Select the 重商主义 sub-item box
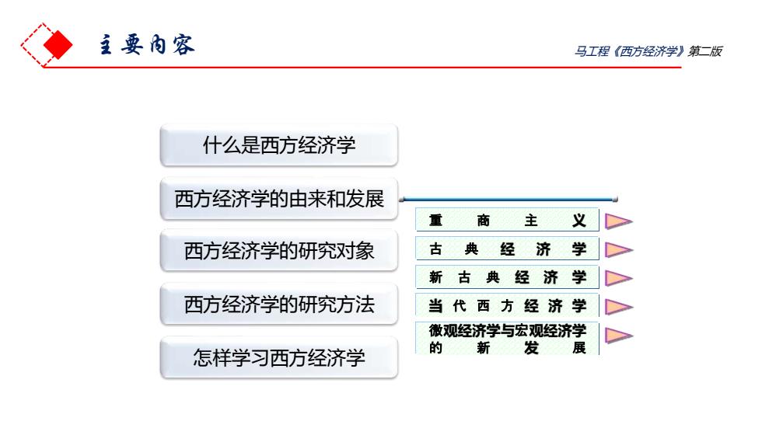 point(507,220)
